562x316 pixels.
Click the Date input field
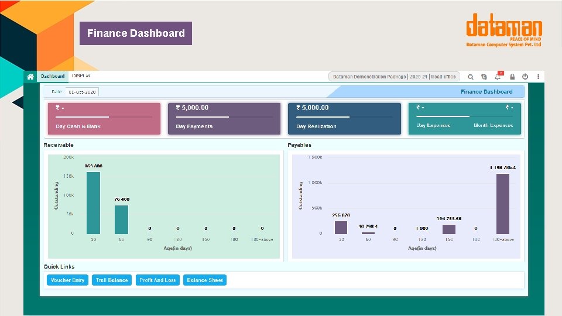tap(82, 92)
